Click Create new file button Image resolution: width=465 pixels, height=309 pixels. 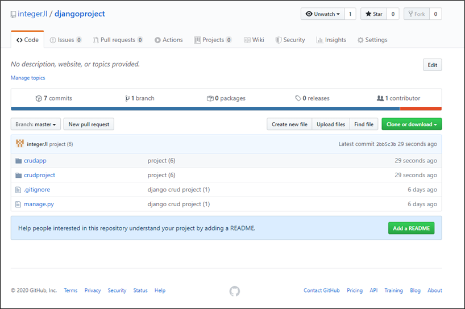289,124
